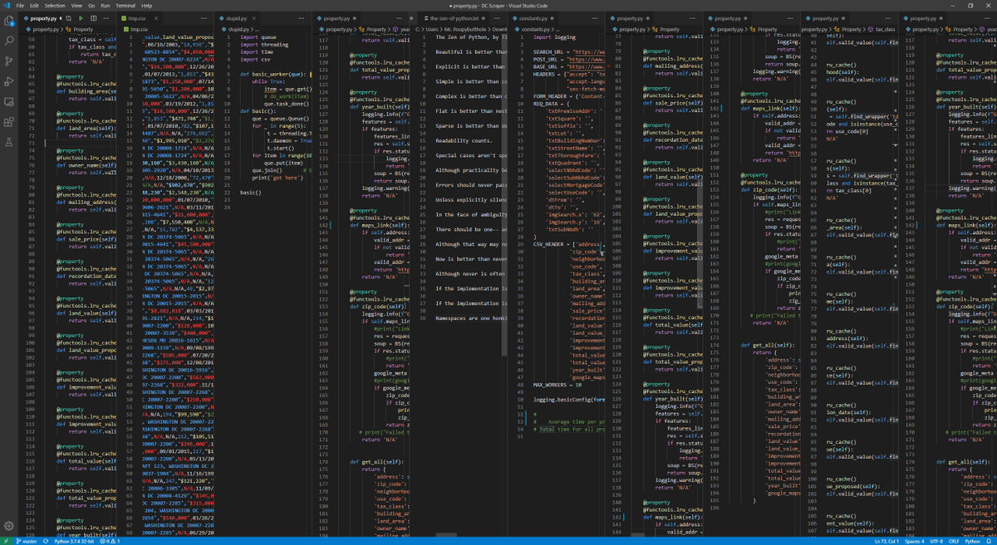
Task: Click the tmp.csv breadcrumb
Action: point(137,29)
